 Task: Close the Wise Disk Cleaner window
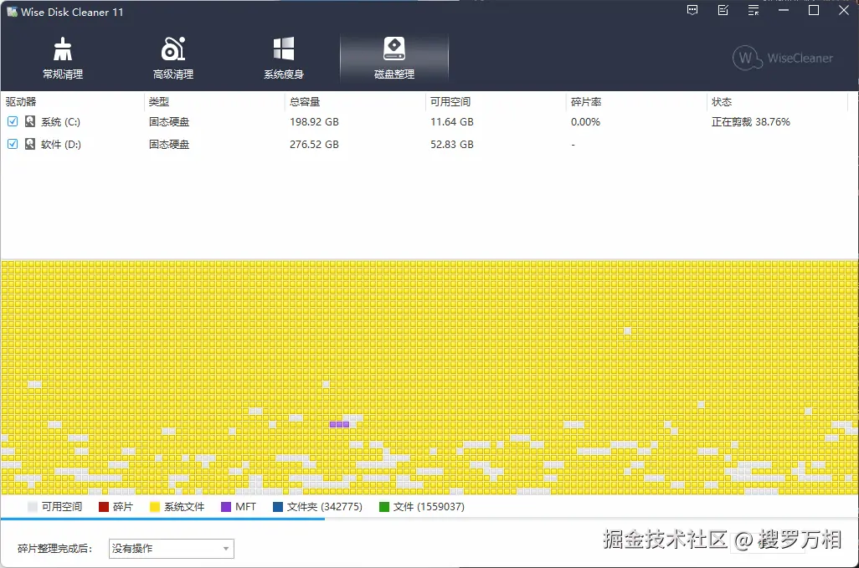[844, 10]
